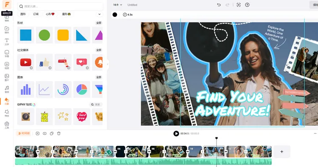
Task: Open the black background color swatch
Action: [115, 14]
